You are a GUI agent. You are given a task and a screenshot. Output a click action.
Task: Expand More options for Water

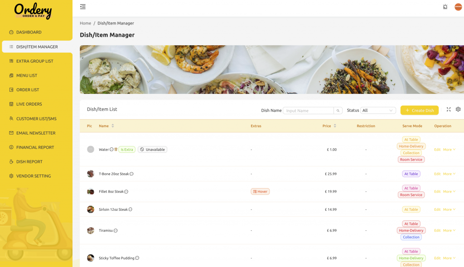pyautogui.click(x=449, y=150)
